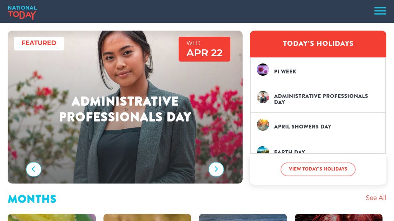The height and width of the screenshot is (221, 394).
Task: Click View Today's Holidays button
Action: 318,169
